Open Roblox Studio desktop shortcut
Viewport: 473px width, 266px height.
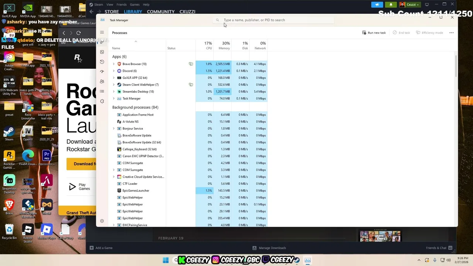coord(28,233)
